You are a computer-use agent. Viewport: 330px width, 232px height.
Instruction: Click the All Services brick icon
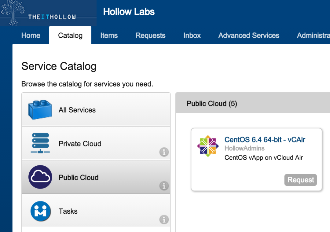[x=39, y=109]
